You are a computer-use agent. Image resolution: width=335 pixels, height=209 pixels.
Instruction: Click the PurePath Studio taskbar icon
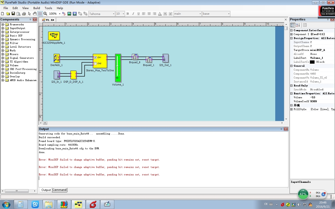point(78,204)
